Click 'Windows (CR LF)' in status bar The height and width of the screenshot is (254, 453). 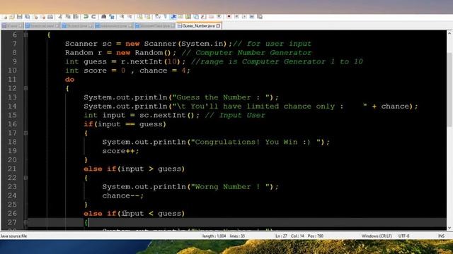[x=377, y=236]
